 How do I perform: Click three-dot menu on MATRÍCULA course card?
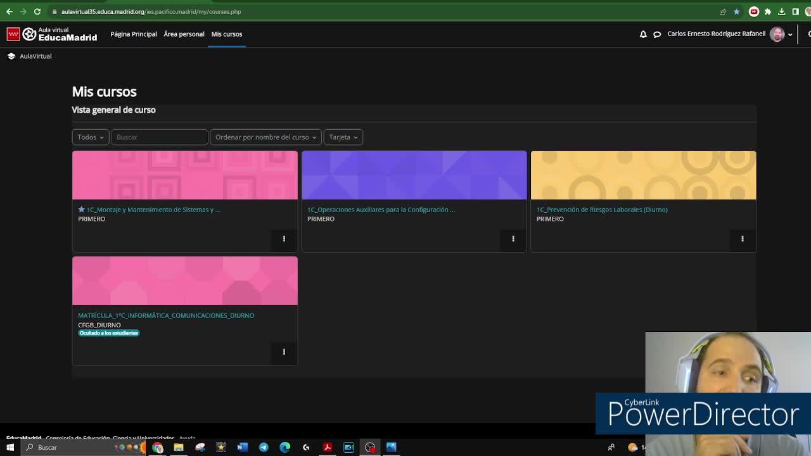point(284,351)
